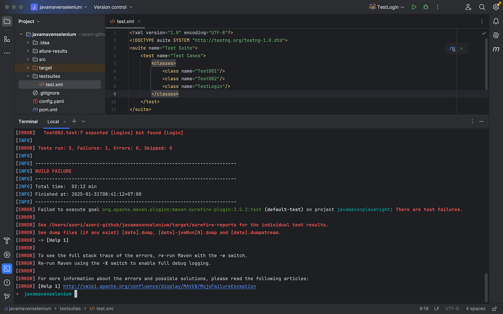Click the green inspection checkmark indicator
This screenshot has height=314, width=503.
point(484,33)
